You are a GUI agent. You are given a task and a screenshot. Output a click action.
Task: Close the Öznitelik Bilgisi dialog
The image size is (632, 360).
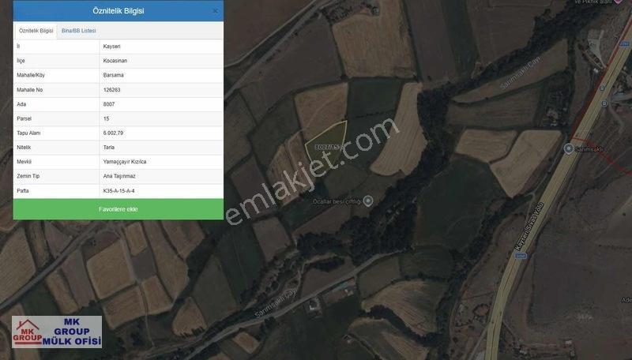[215, 11]
